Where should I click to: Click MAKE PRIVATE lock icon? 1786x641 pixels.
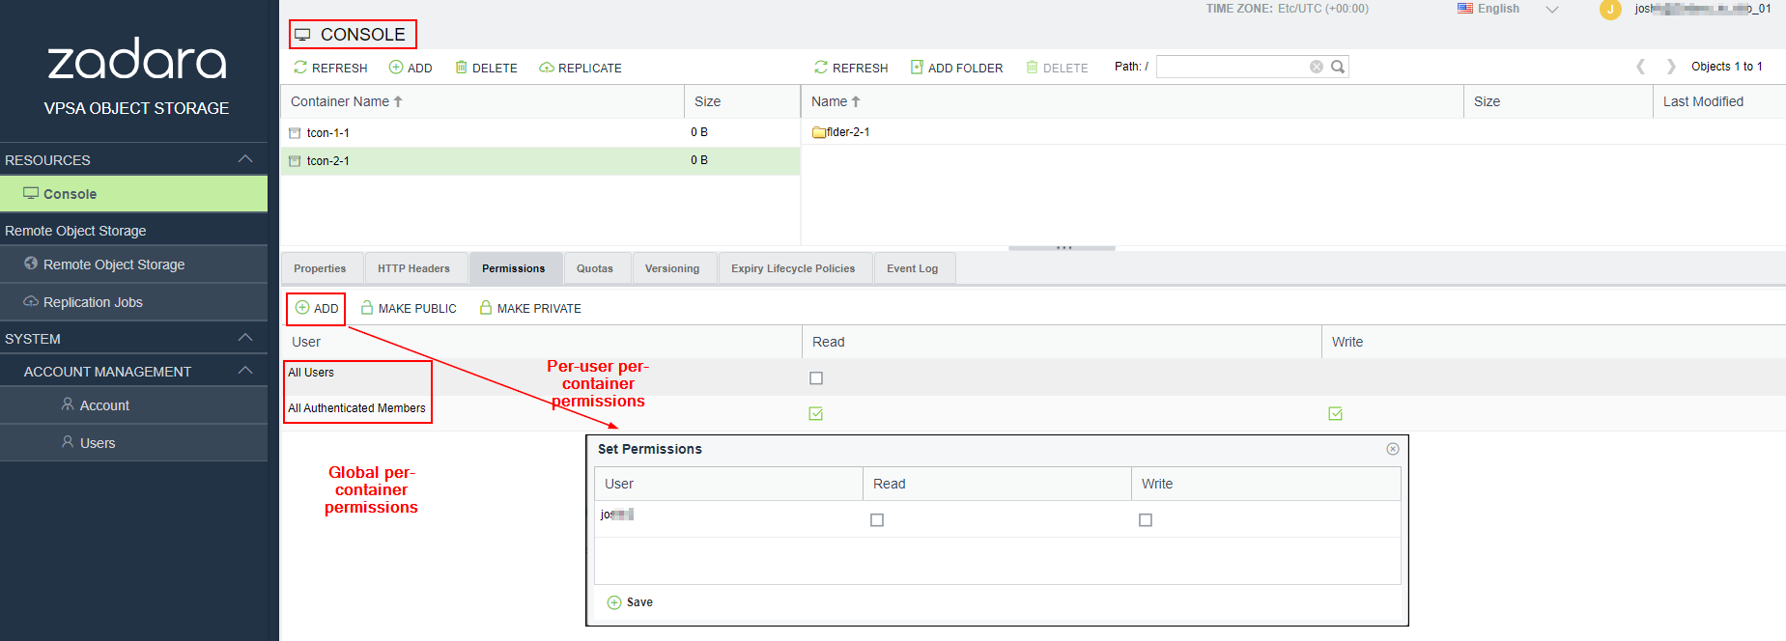(486, 308)
